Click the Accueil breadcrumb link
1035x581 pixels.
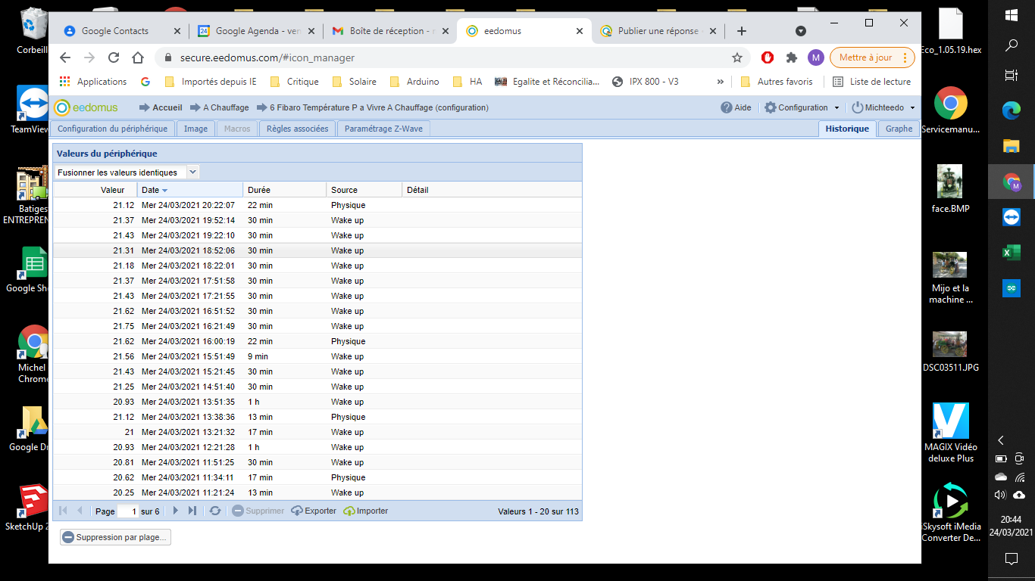(167, 107)
